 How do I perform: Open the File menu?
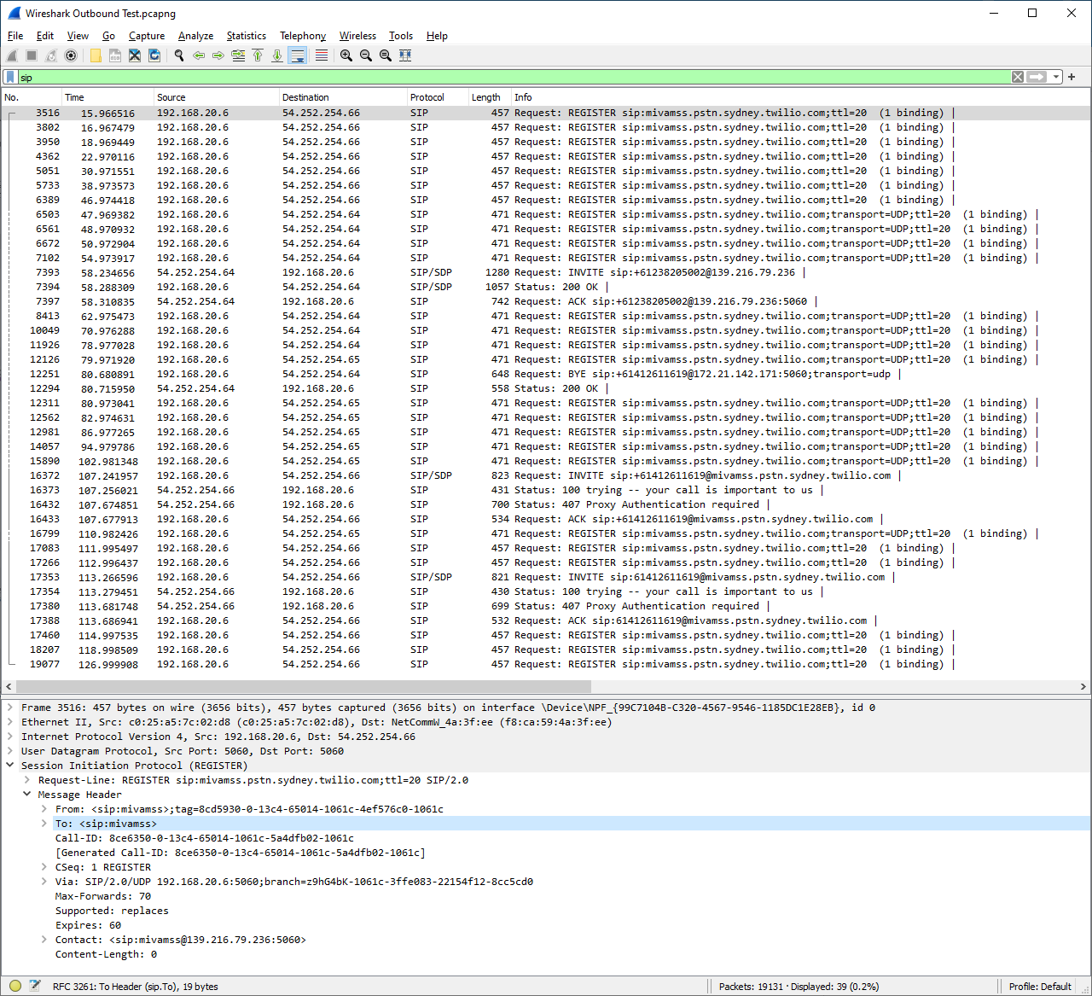(15, 36)
